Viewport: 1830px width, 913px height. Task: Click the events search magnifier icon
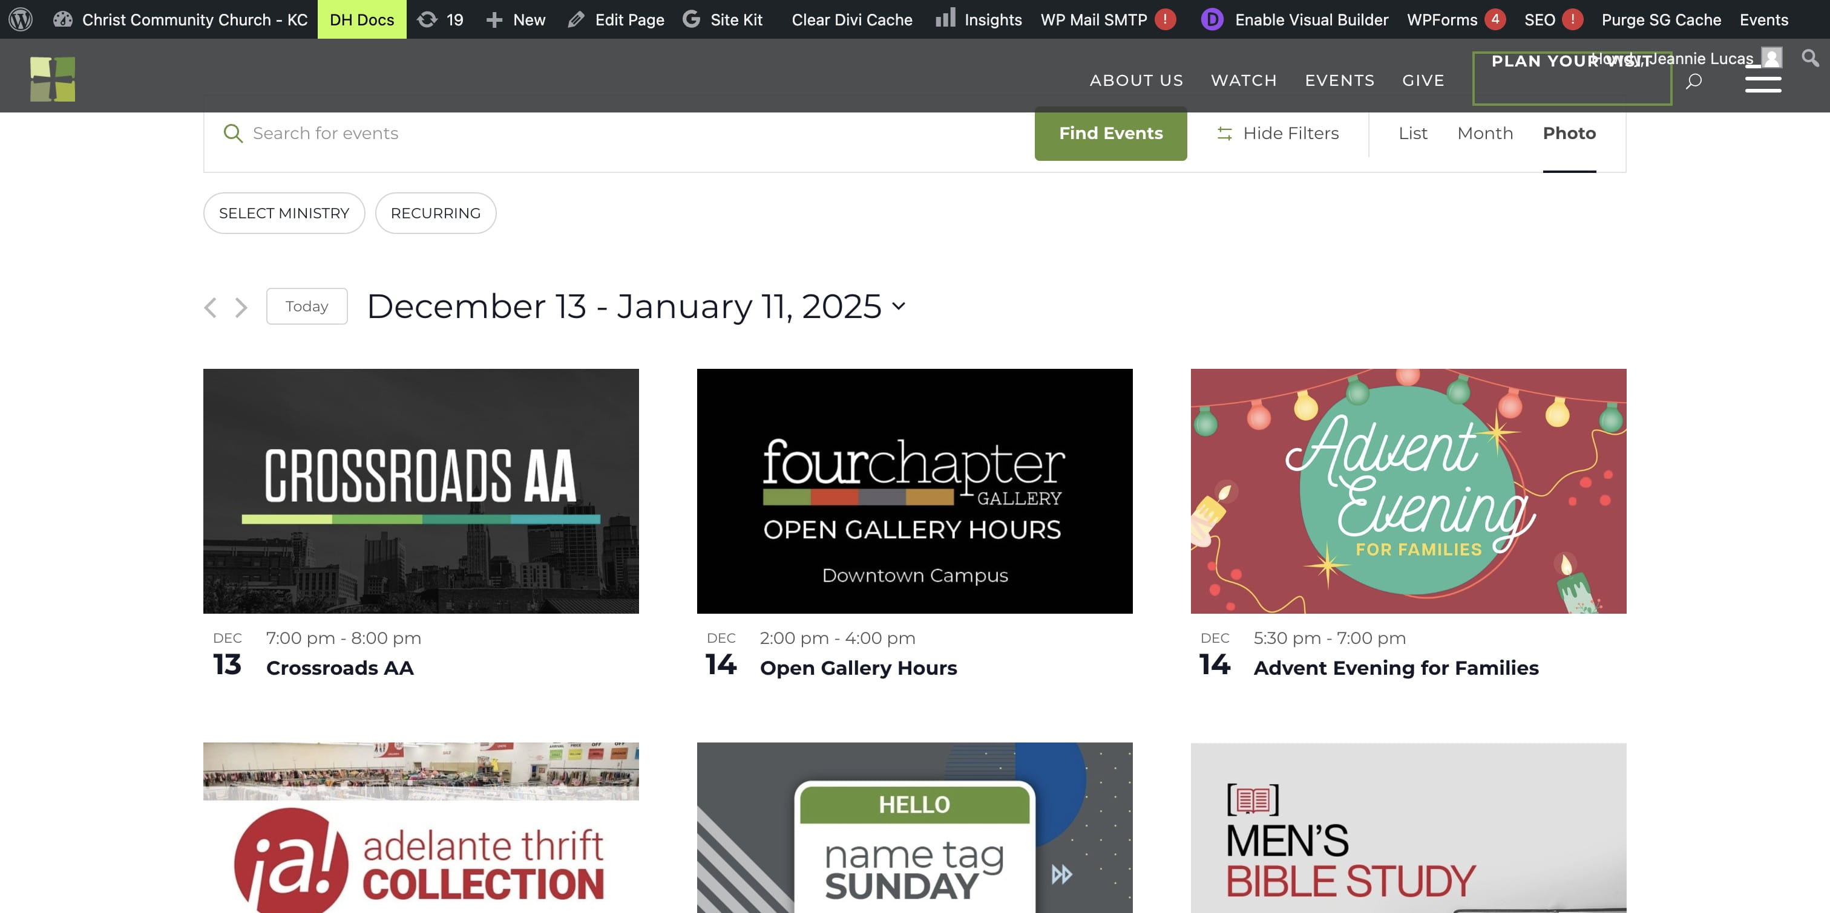click(x=233, y=133)
